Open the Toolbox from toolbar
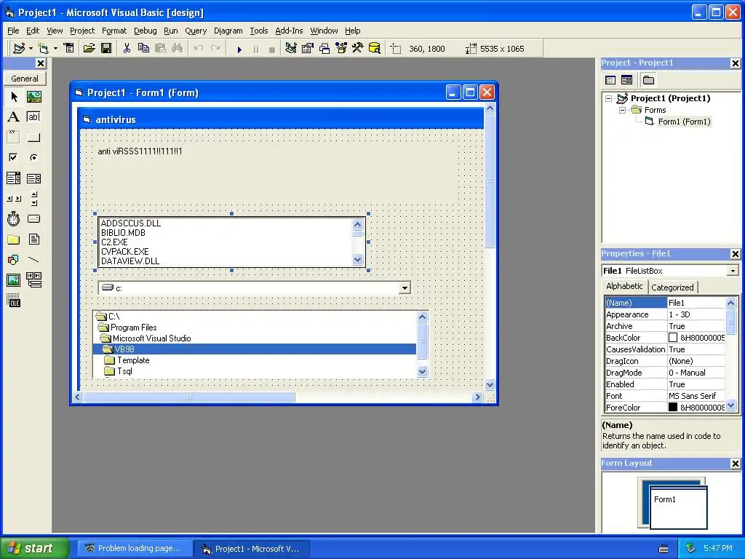This screenshot has height=559, width=745. point(358,49)
